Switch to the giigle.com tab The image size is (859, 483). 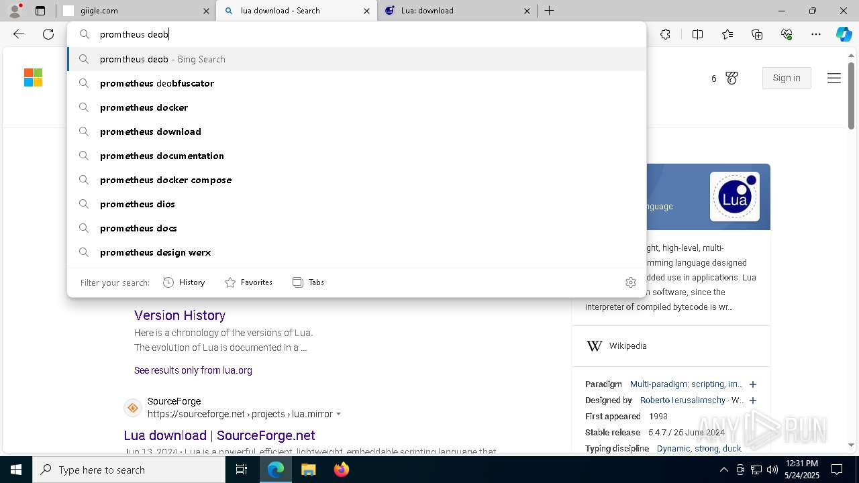[x=136, y=11]
